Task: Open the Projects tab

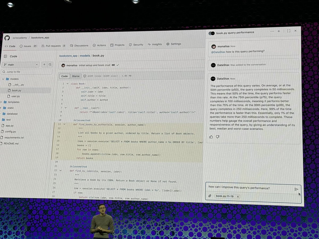Action: coord(117,45)
